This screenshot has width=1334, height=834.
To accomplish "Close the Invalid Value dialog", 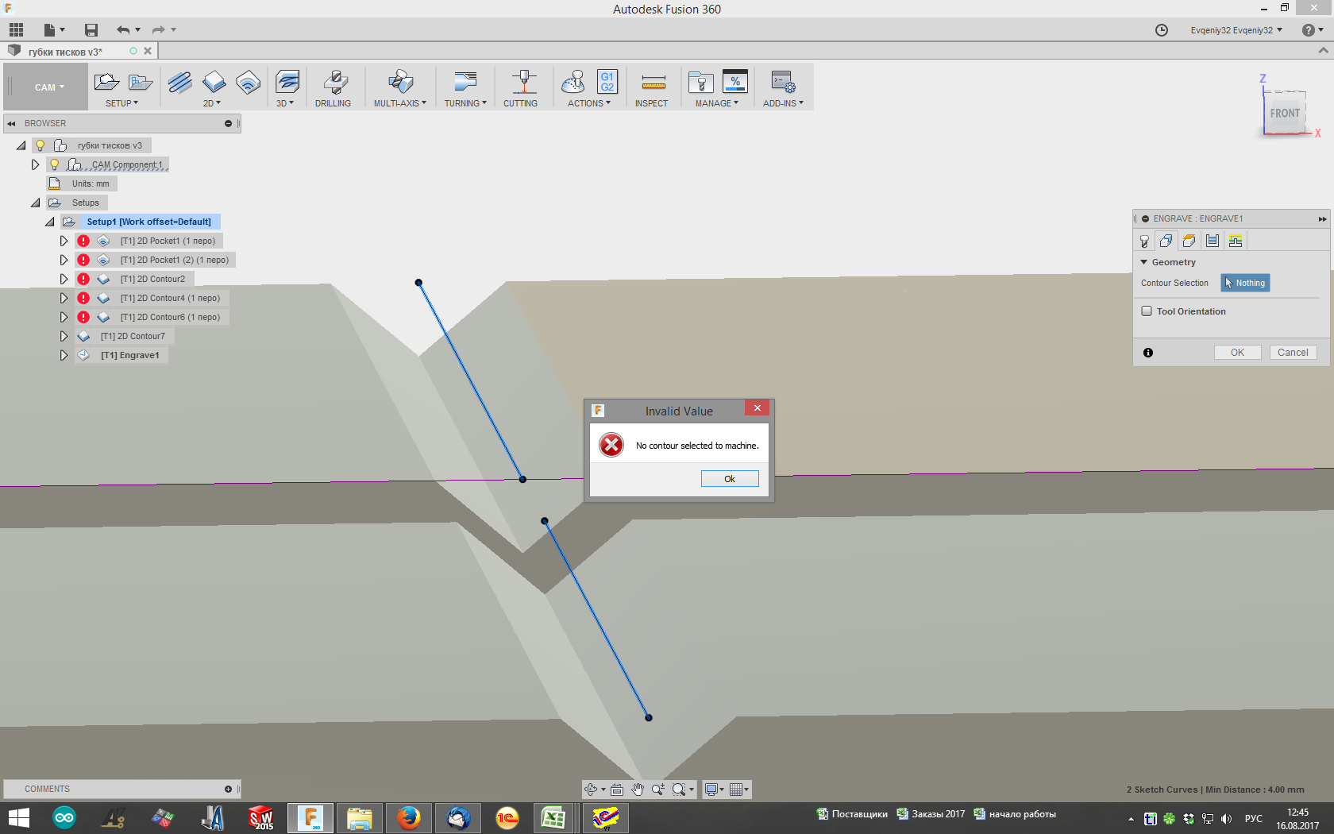I will (757, 408).
